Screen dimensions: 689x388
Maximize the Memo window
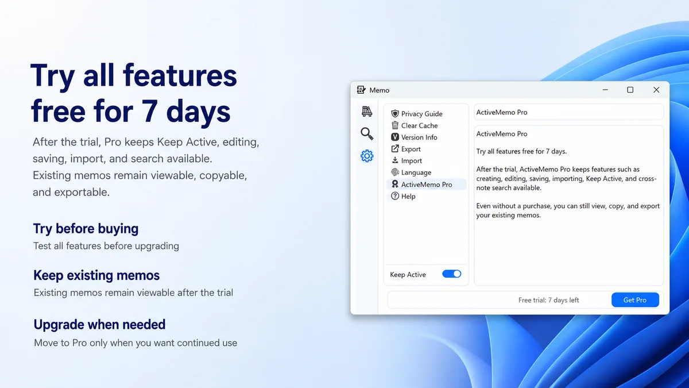[x=630, y=90]
